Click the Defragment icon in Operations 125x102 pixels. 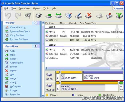tap(7, 86)
